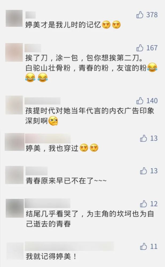
Task: Open avatar beside 婷美，我也穿过
Action: (14, 142)
